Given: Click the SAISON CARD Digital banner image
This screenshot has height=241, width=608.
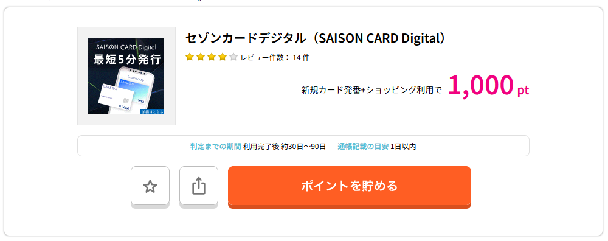Looking at the screenshot, I should (x=126, y=76).
